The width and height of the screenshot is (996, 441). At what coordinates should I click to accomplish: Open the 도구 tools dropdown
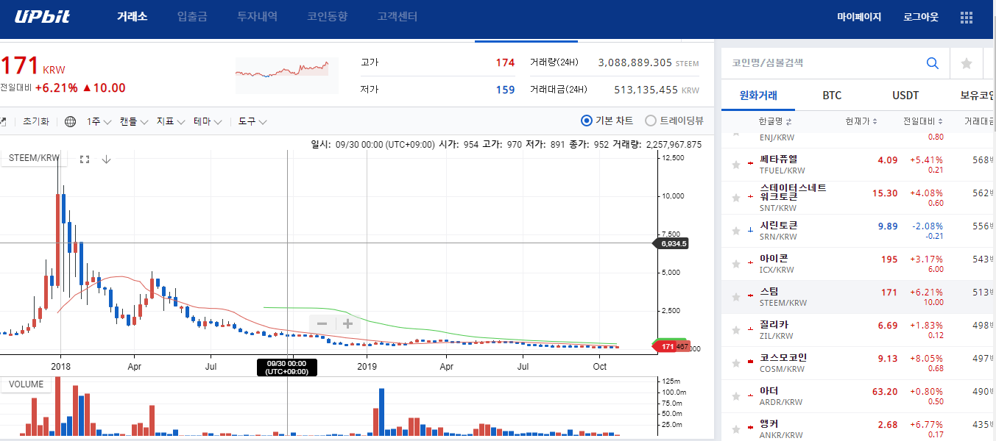click(252, 121)
